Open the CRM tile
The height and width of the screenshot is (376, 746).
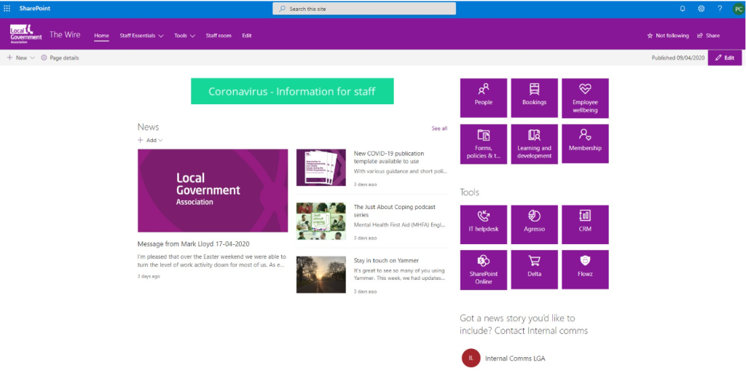coord(585,224)
